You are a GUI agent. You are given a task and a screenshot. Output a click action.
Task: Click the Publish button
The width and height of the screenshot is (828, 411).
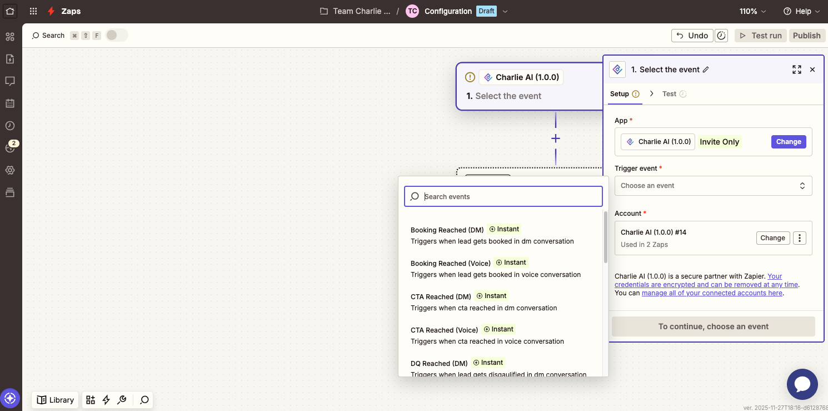[x=807, y=36]
